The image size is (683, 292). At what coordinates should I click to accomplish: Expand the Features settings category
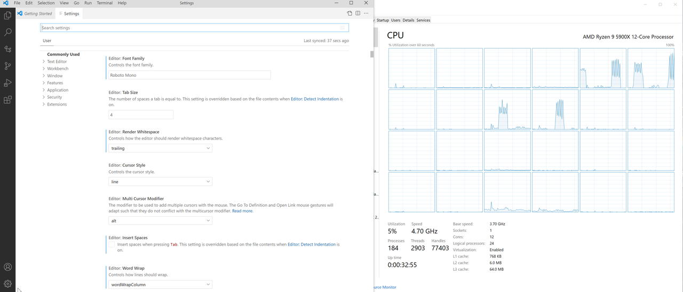coord(55,83)
